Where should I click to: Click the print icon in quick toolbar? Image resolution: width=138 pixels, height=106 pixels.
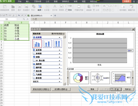coord(10,15)
